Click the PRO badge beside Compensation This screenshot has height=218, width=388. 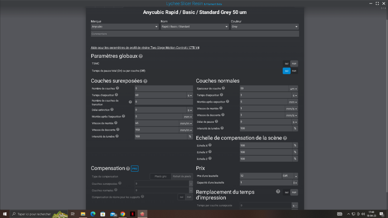coord(135,168)
